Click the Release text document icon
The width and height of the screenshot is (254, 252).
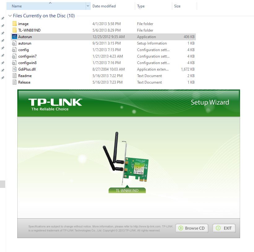(15, 82)
